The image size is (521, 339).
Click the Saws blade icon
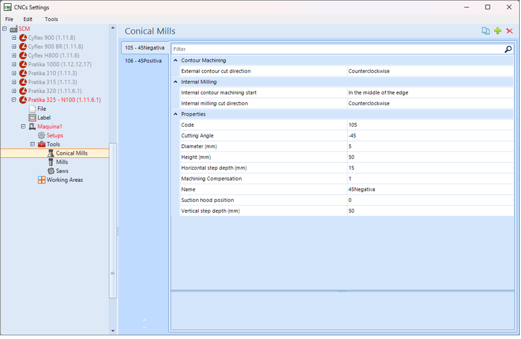[x=51, y=171]
